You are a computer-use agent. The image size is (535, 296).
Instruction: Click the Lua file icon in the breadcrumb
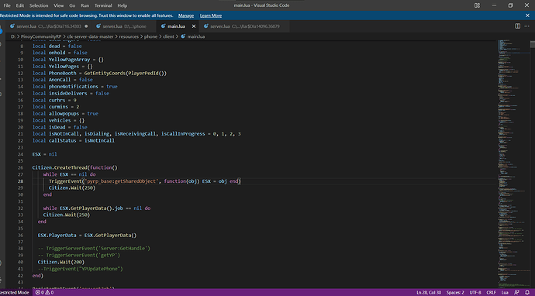tap(183, 36)
